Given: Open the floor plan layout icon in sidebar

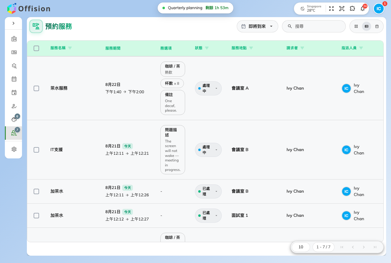Looking at the screenshot, I should click(x=14, y=52).
